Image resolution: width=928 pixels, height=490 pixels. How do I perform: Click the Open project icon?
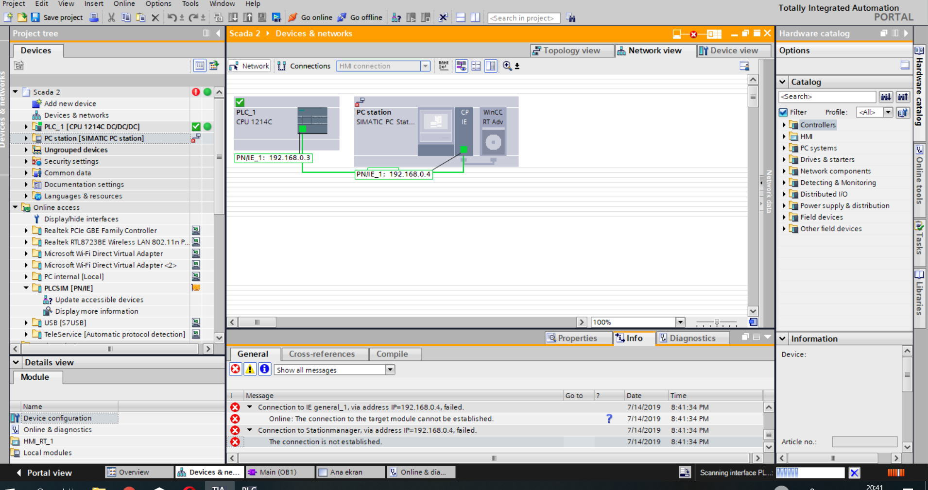pyautogui.click(x=22, y=17)
